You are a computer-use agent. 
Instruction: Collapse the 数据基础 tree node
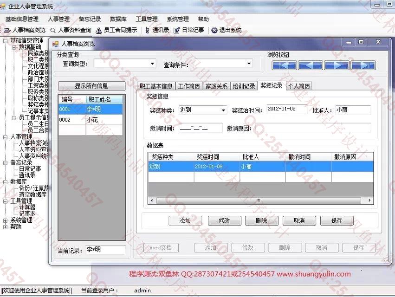point(14,47)
